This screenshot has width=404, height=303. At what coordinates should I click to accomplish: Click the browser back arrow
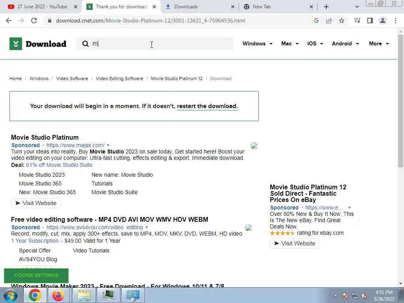click(x=9, y=21)
